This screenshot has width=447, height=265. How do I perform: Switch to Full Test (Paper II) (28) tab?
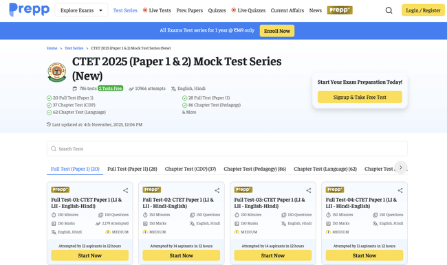pos(132,169)
